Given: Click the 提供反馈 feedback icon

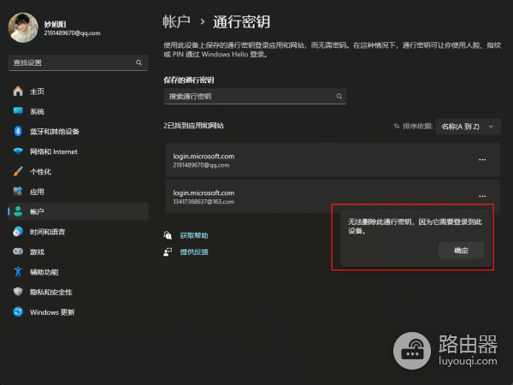Looking at the screenshot, I should [x=168, y=252].
